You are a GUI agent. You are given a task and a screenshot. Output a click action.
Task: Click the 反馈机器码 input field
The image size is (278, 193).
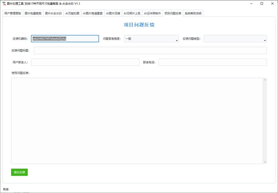pyautogui.click(x=65, y=39)
